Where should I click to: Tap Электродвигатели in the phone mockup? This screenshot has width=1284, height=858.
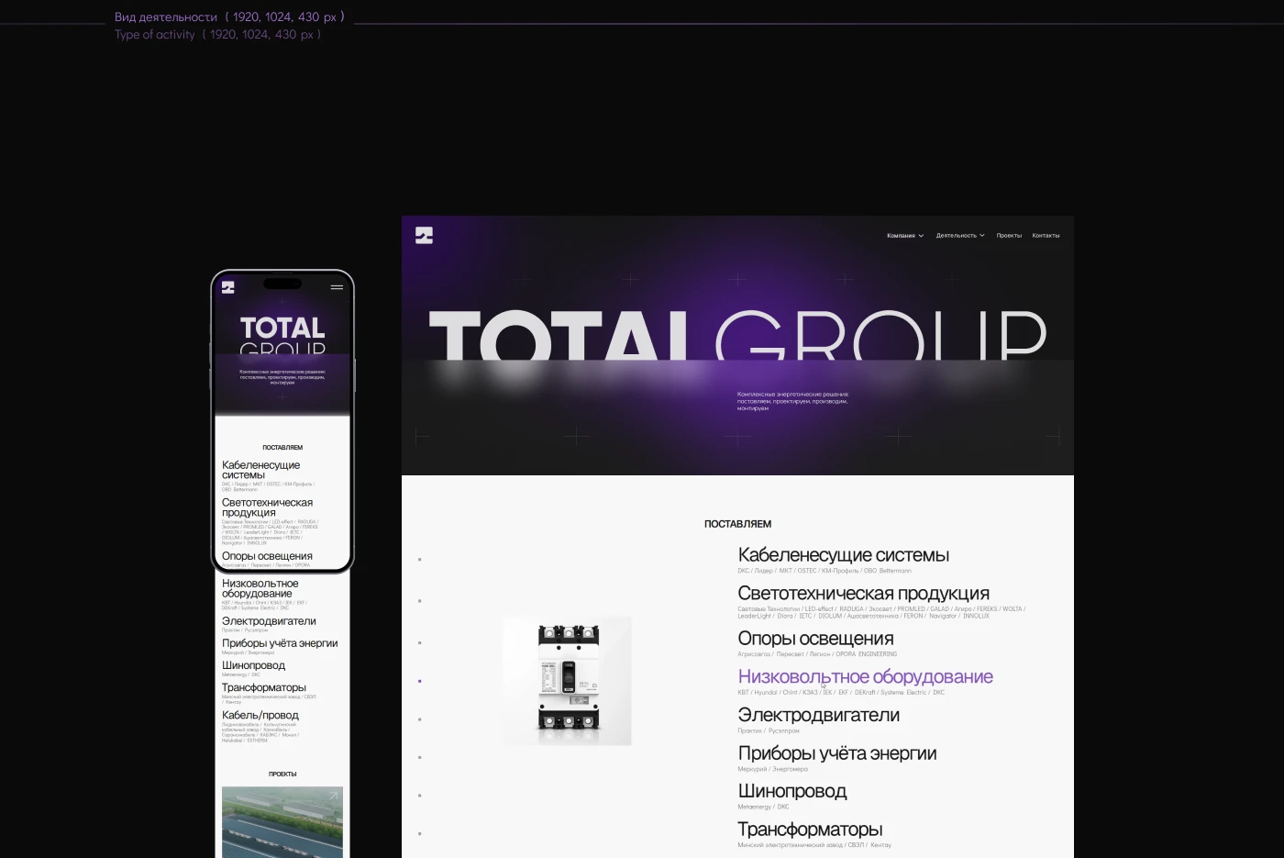269,621
